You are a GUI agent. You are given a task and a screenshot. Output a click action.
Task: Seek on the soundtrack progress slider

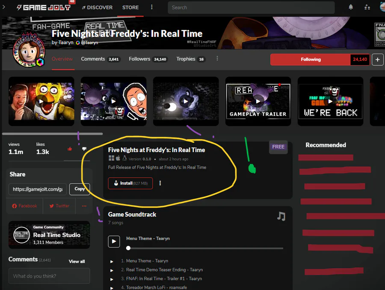(204, 248)
